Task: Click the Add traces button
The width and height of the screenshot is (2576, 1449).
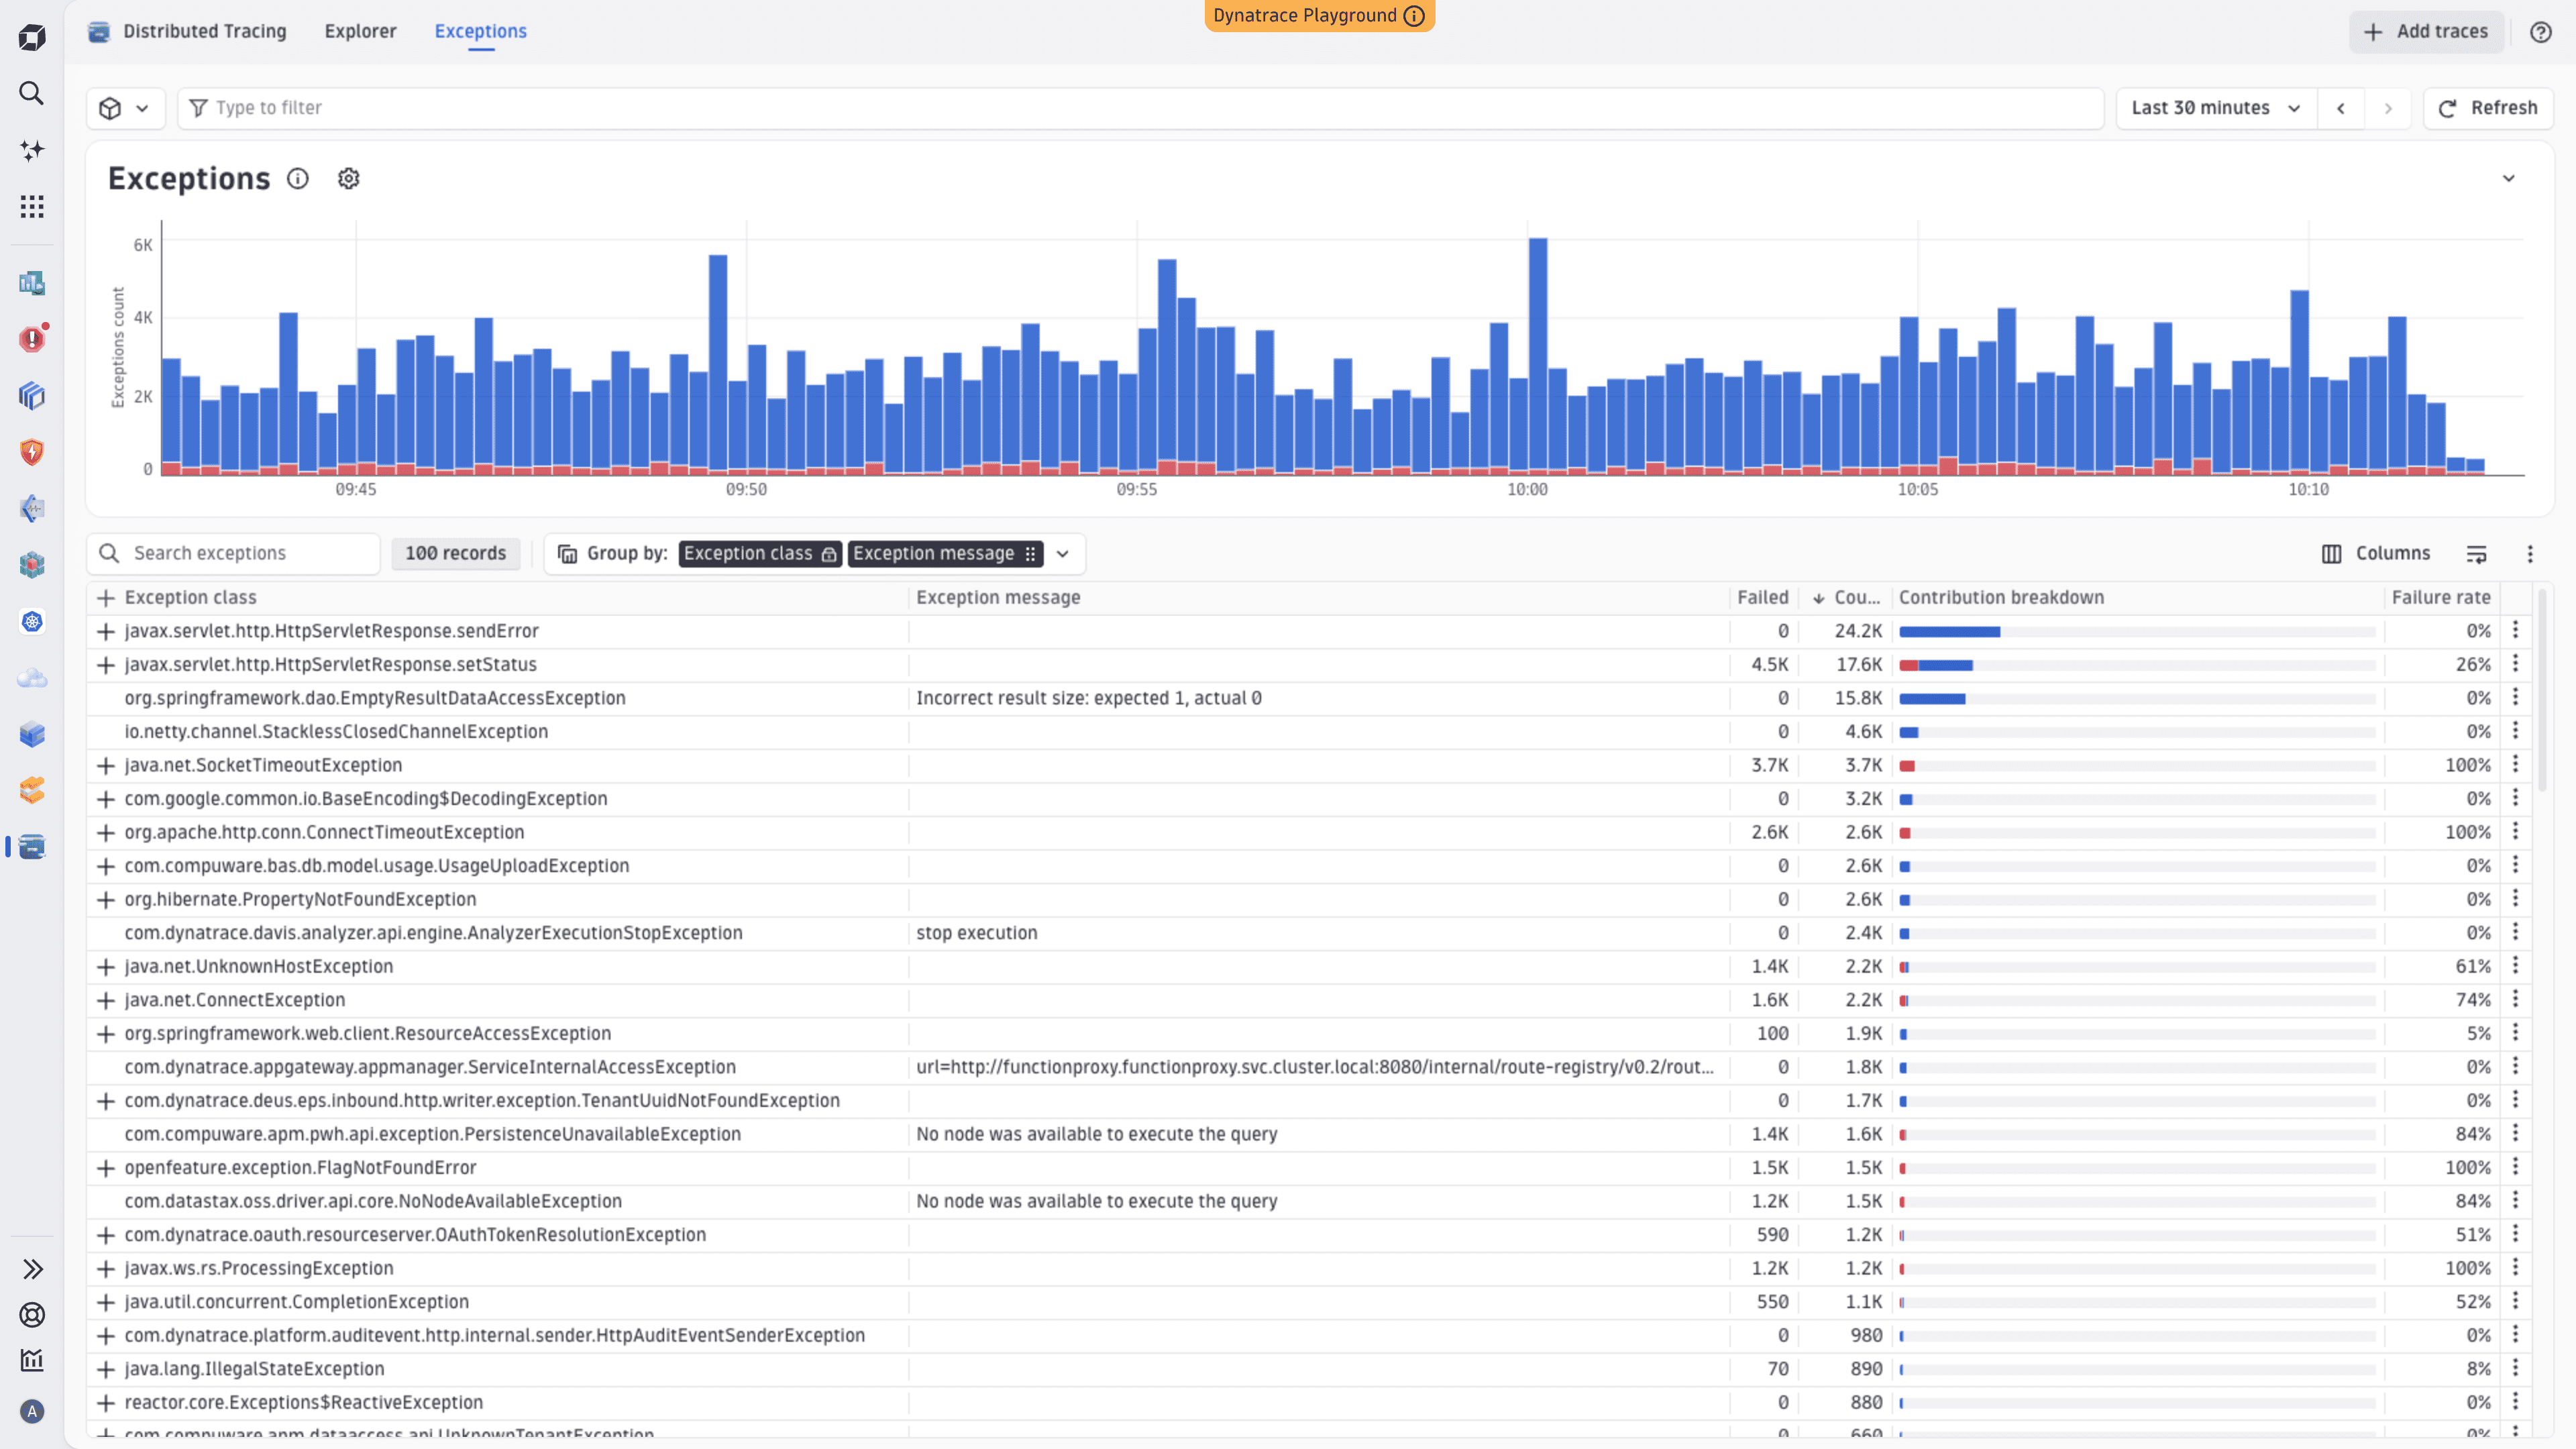Action: click(x=2426, y=32)
